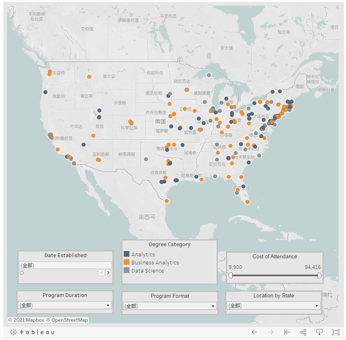
Task: Open the share icon
Action: 303,332
